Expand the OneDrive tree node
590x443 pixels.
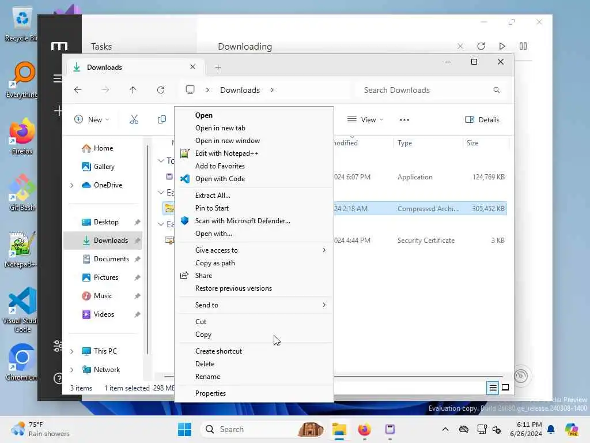72,185
